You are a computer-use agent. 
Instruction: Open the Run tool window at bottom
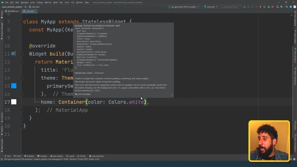[8, 156]
